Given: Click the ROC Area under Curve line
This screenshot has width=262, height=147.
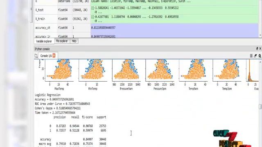Looking at the screenshot, I should (62, 104).
